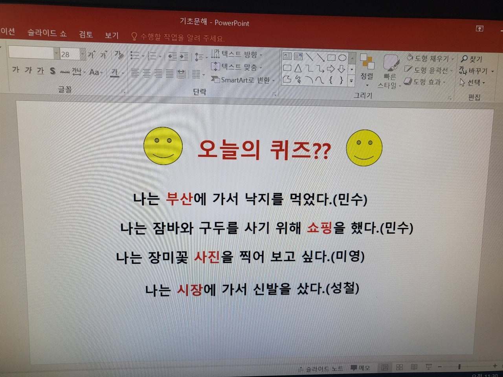Select the Rectangle shape tool
Screen dimensions: 503x377
332,57
